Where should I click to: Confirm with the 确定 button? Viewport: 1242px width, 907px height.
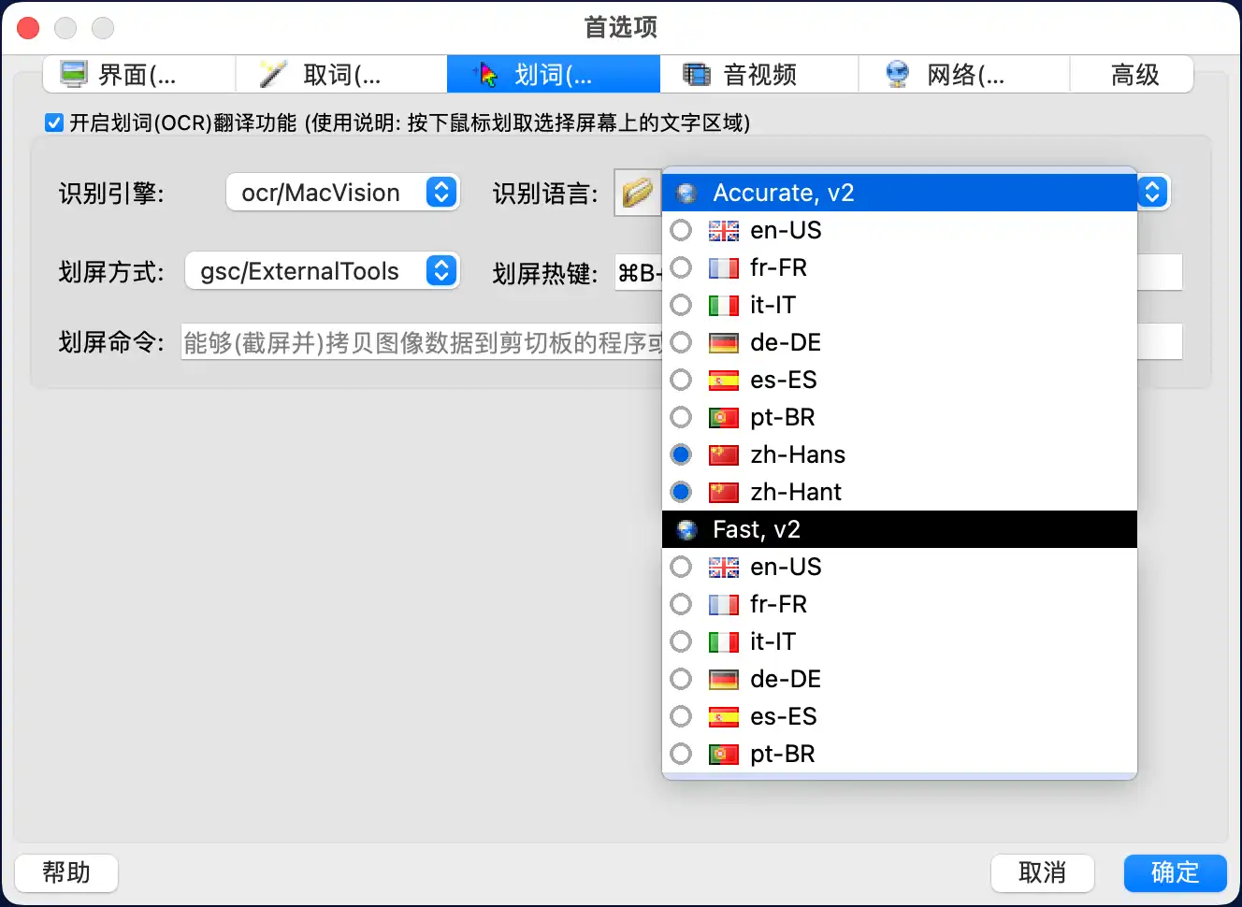tap(1176, 872)
